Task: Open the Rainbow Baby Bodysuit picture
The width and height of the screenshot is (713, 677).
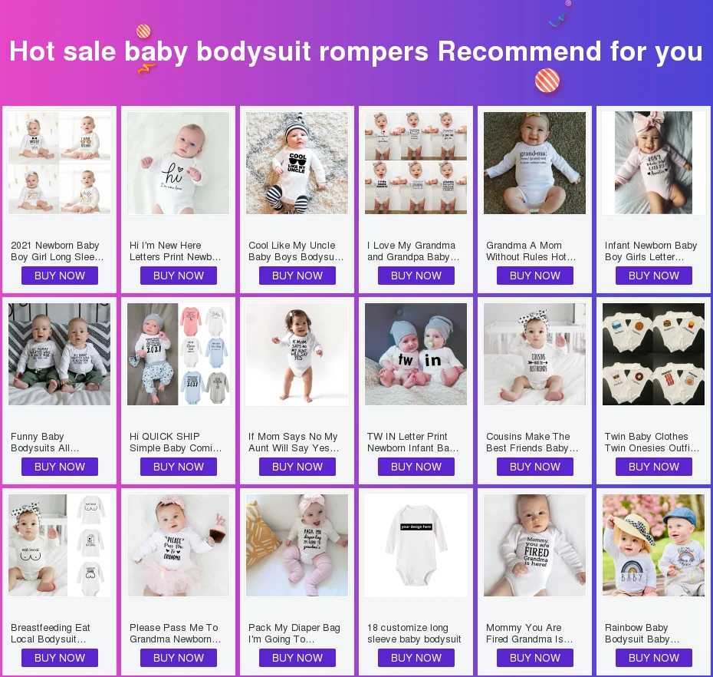Action: click(653, 545)
